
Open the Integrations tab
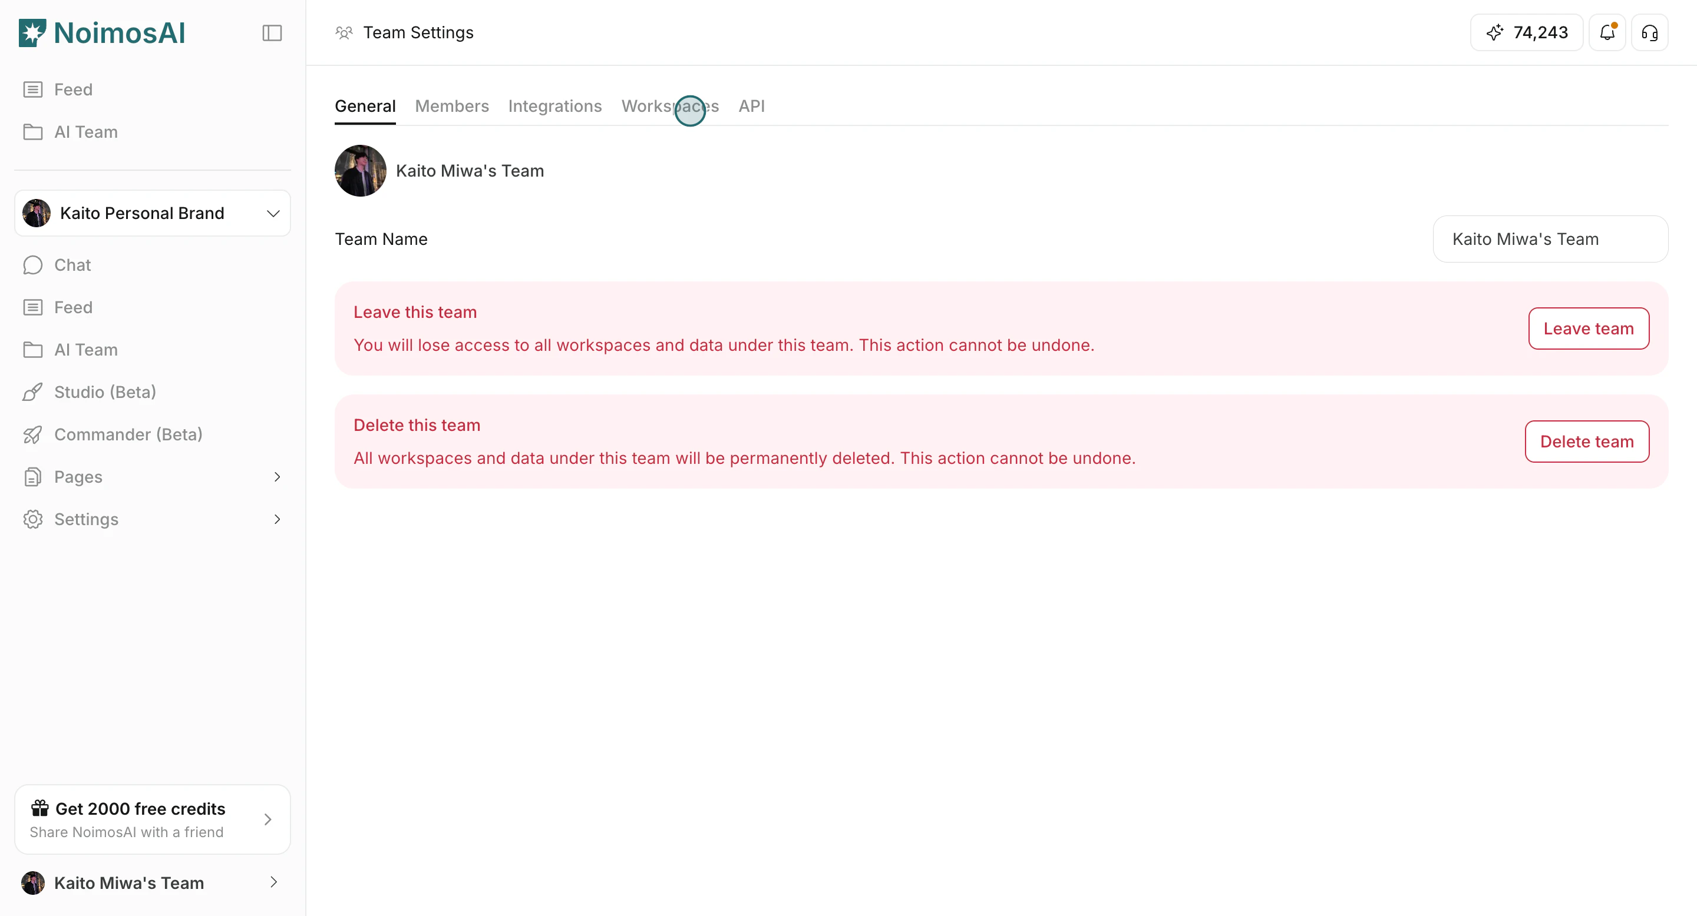[554, 106]
